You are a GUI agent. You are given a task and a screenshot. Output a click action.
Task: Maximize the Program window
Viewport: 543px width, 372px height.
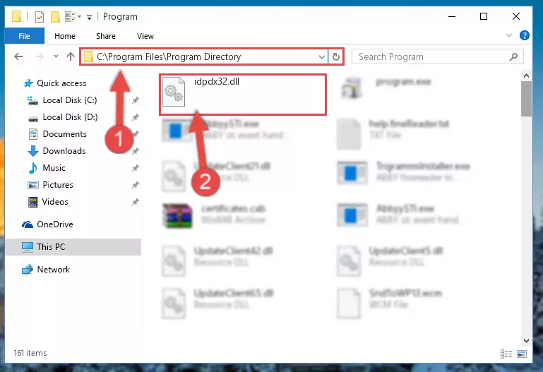point(484,17)
